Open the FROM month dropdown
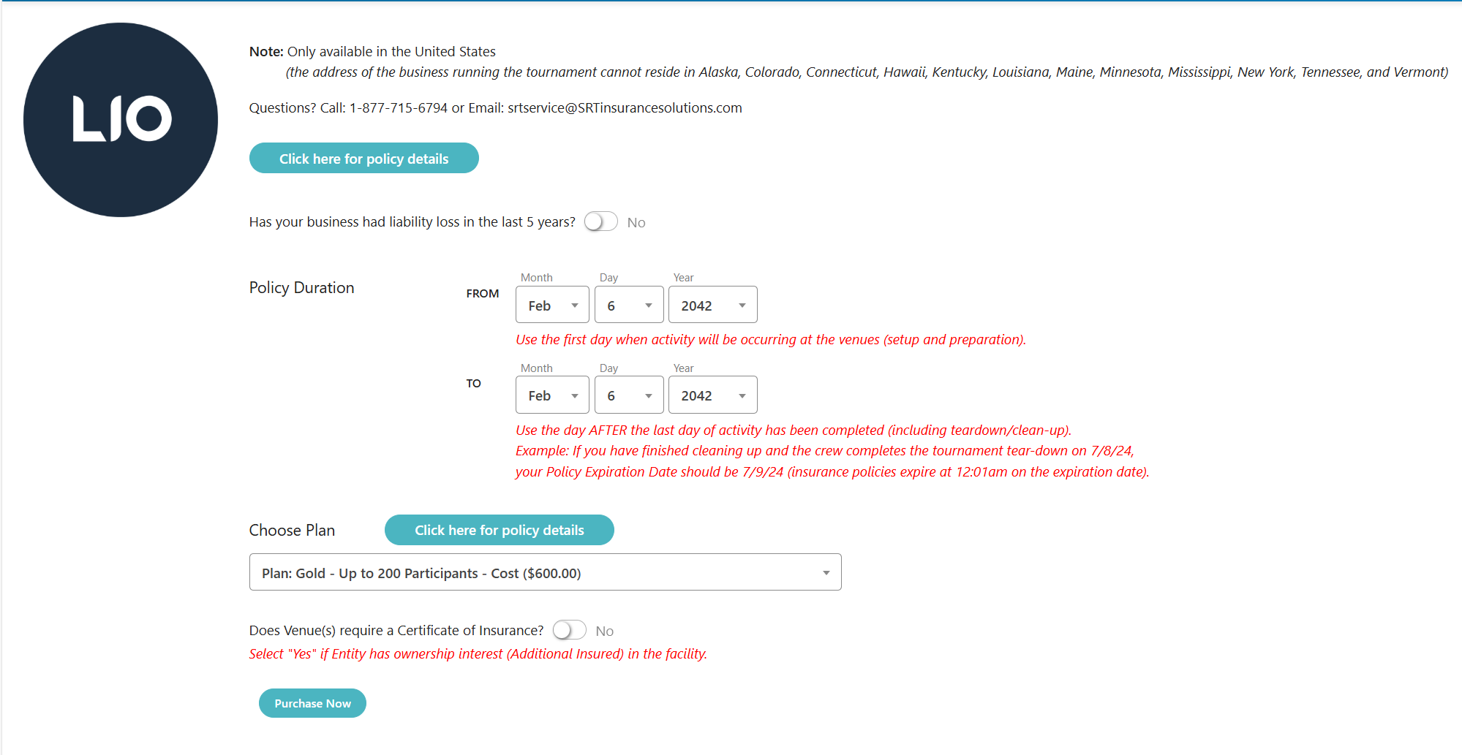 pyautogui.click(x=552, y=305)
